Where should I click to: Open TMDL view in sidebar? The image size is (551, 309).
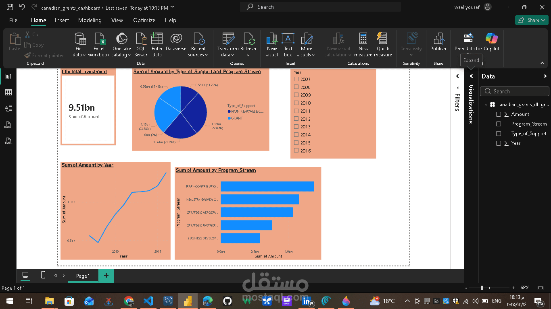click(x=8, y=141)
